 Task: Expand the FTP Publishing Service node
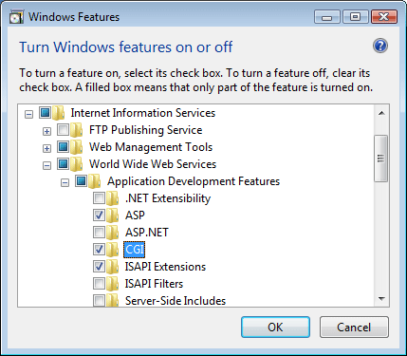coord(46,131)
